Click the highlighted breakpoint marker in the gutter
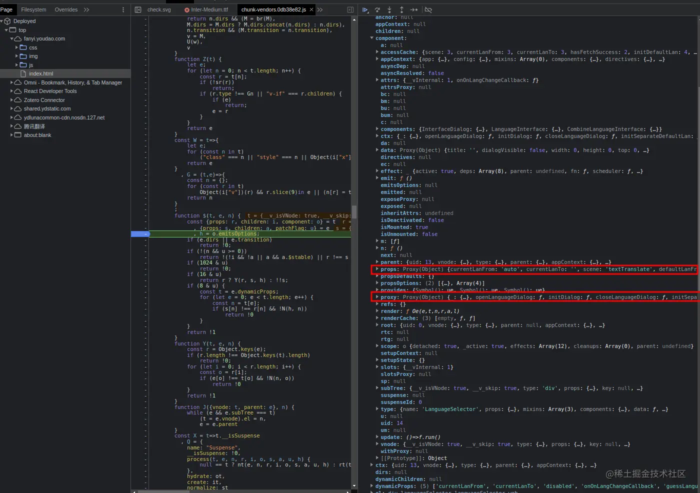This screenshot has width=700, height=493. click(140, 233)
